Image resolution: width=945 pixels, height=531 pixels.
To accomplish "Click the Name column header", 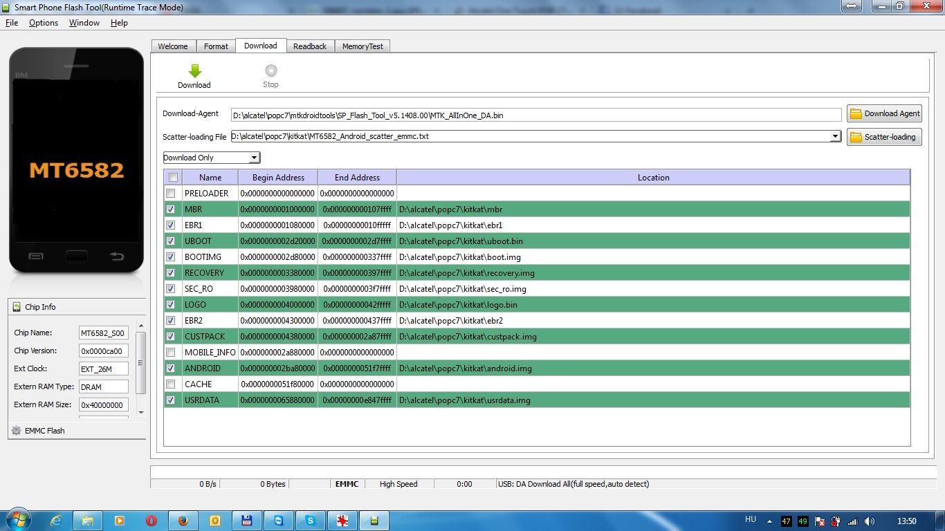I will 210,178.
